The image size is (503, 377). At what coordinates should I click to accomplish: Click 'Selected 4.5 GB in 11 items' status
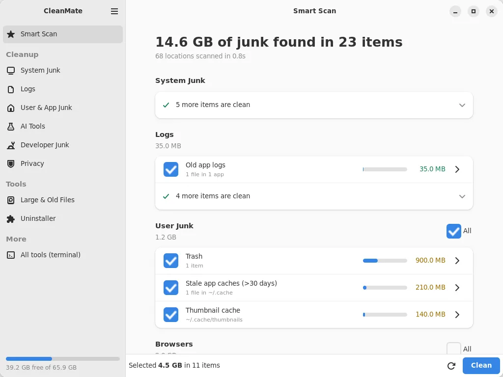click(x=174, y=365)
